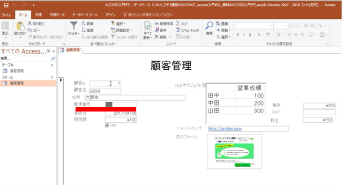The image size is (343, 193).
Task: Click 切り取り (Cut) scissors icon
Action: click(30, 23)
